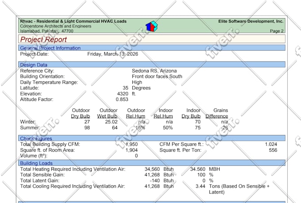Select total building supply CFM 1,950
Viewport: 301px width, 203px height.
[x=132, y=144]
